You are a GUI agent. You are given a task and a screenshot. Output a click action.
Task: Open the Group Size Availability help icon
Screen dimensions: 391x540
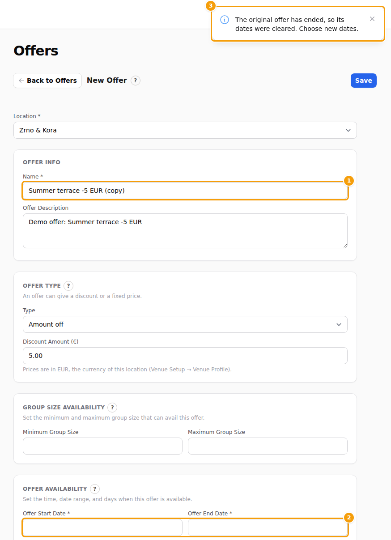coord(112,408)
